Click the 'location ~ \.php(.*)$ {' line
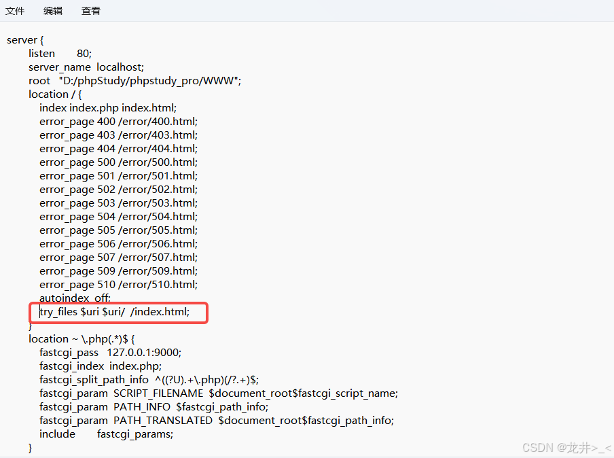The height and width of the screenshot is (458, 614). tap(82, 339)
